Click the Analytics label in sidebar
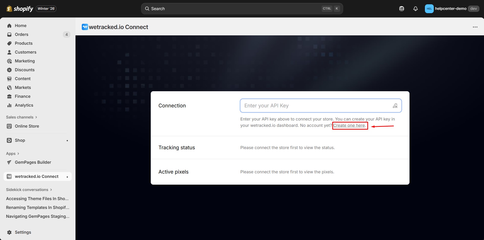 [x=24, y=105]
